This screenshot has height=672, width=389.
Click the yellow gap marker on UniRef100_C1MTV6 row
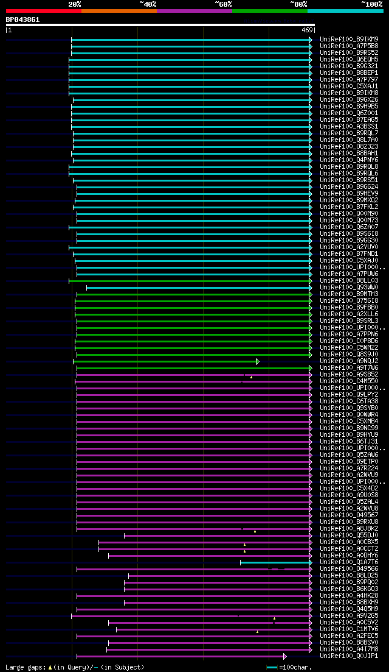coord(257,632)
